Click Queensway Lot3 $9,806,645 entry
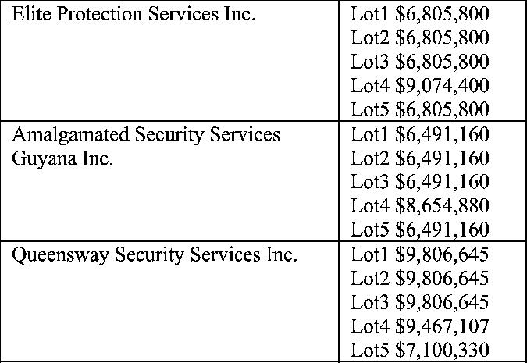The image size is (527, 363). (419, 302)
